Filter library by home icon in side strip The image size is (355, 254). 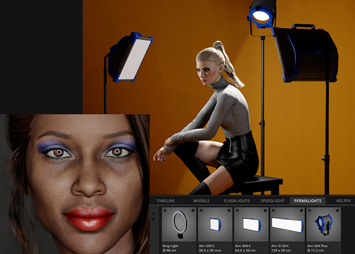[x=153, y=214]
